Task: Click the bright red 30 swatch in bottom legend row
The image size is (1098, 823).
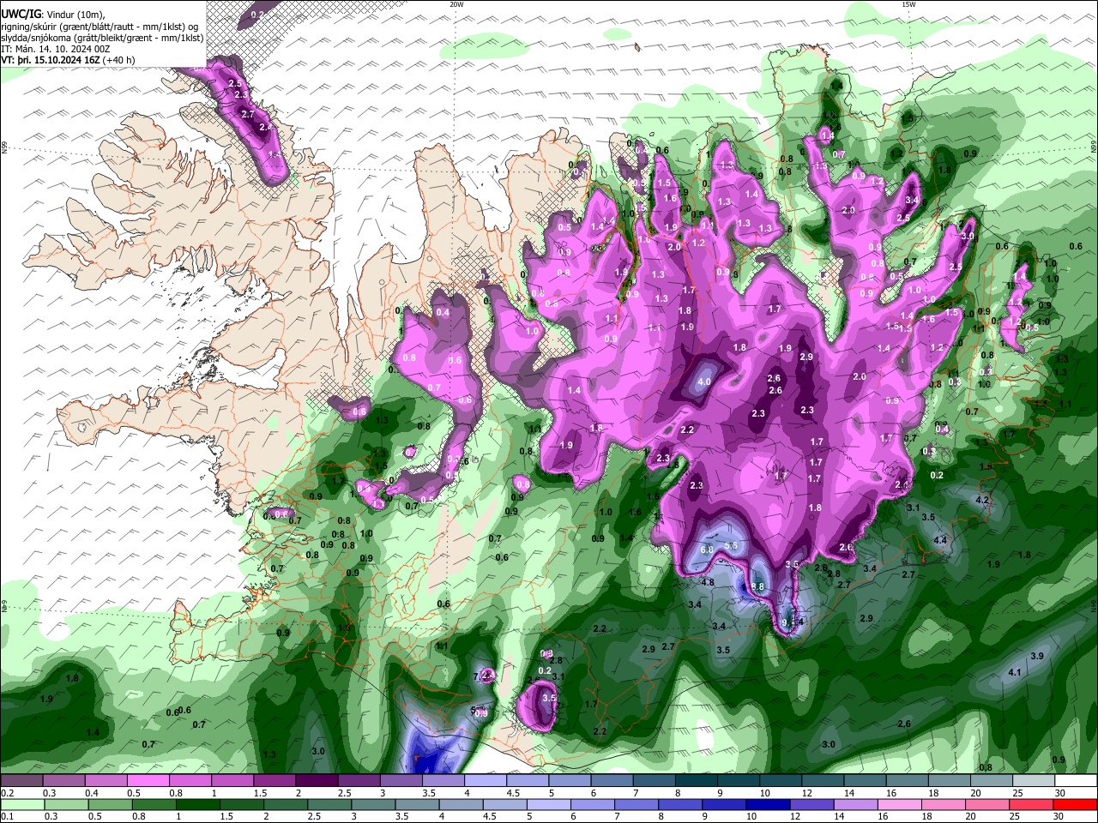Action: (x=1074, y=804)
